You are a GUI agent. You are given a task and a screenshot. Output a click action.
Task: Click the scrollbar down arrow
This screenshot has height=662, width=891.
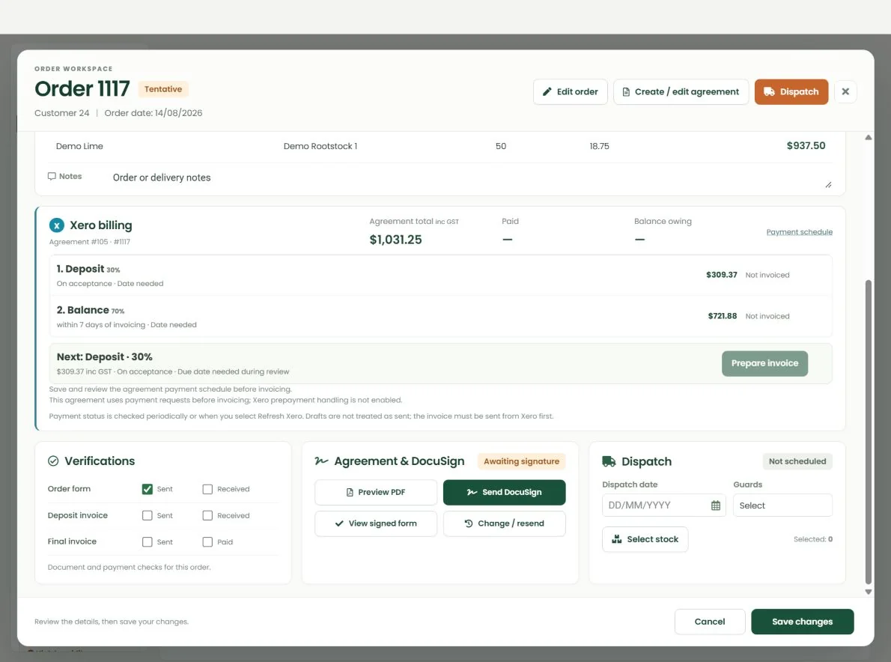pyautogui.click(x=869, y=592)
